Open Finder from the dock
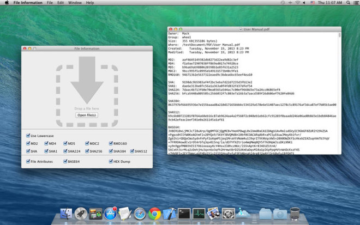This screenshot has width=360, height=225. [68, 214]
